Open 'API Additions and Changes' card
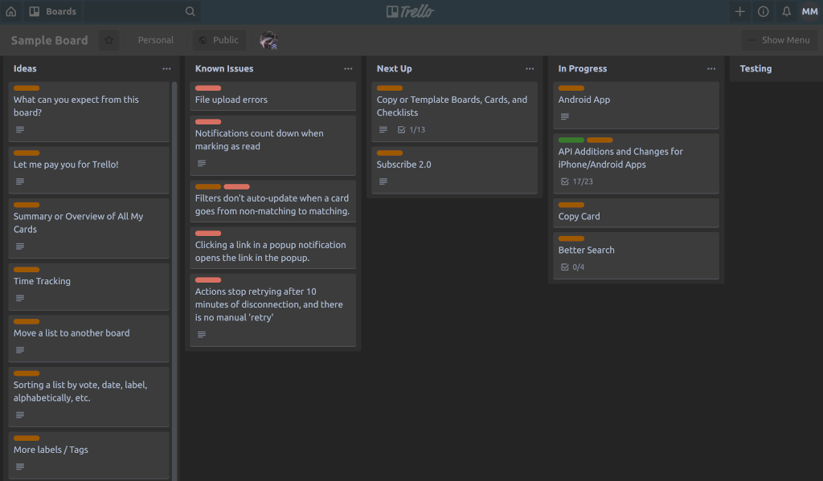 [636, 164]
